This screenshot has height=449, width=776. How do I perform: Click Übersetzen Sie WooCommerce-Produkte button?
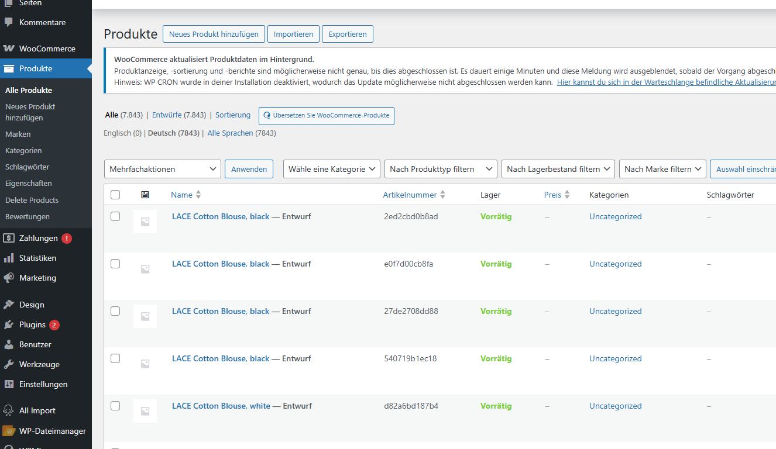[327, 115]
